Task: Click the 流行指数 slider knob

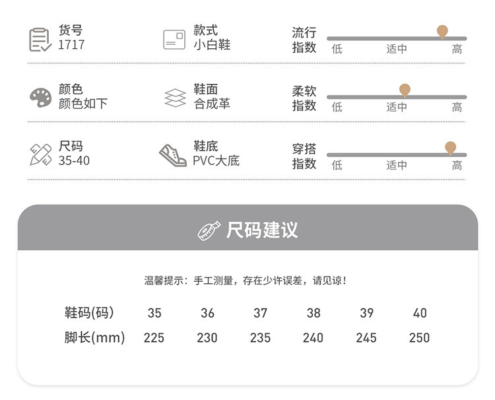Action: pyautogui.click(x=442, y=32)
